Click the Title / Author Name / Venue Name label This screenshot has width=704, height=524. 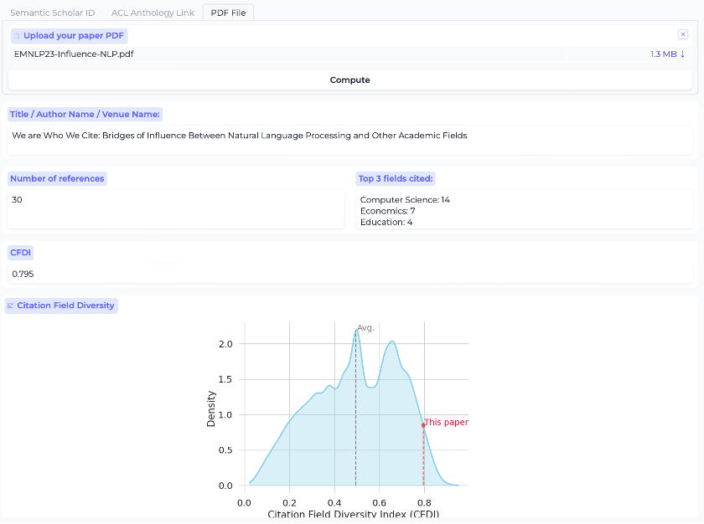85,114
